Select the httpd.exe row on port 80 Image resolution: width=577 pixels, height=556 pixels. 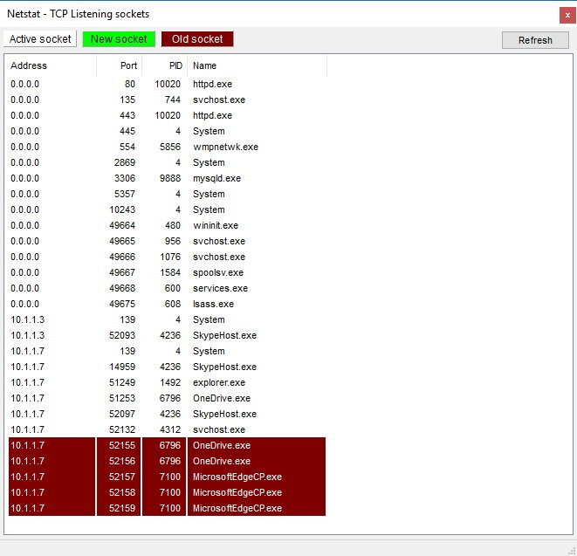click(x=167, y=84)
